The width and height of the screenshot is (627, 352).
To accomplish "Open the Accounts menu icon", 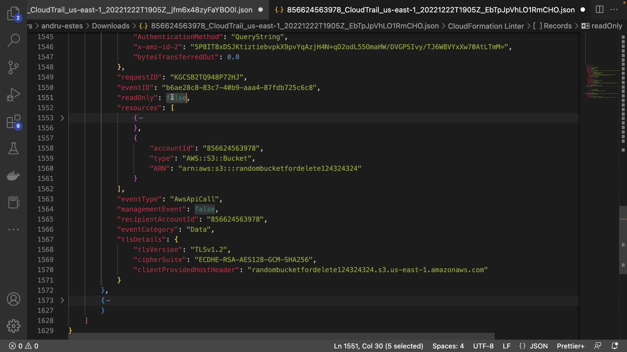I will pos(13,299).
